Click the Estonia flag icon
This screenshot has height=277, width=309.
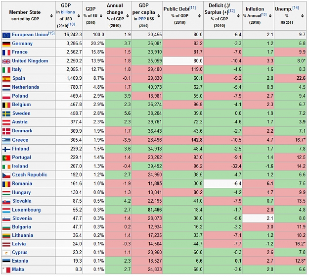click(x=6, y=261)
